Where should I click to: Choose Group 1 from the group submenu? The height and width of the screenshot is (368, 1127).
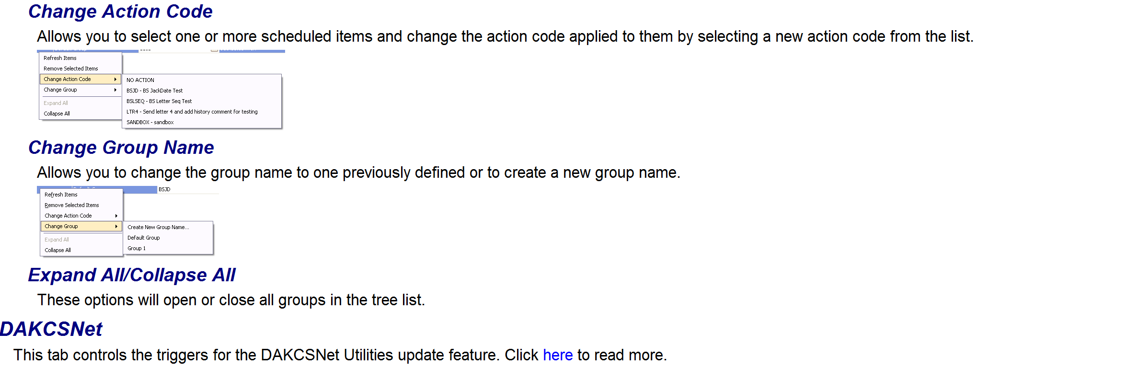click(137, 248)
